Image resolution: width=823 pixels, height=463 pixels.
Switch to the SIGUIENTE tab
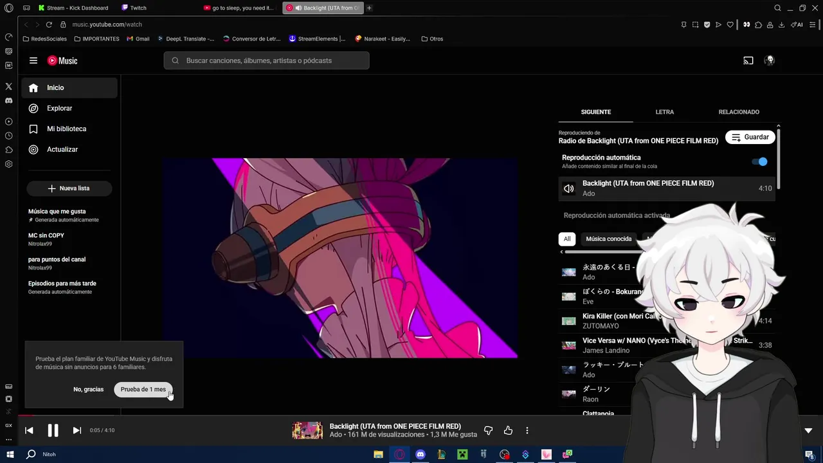(596, 112)
